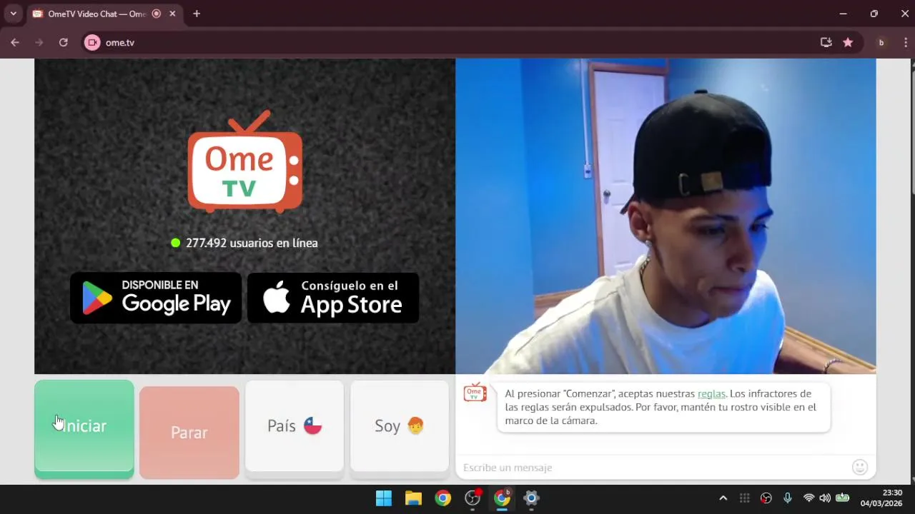The height and width of the screenshot is (514, 915).
Task: Open the Chrome three-dot menu
Action: pos(904,43)
